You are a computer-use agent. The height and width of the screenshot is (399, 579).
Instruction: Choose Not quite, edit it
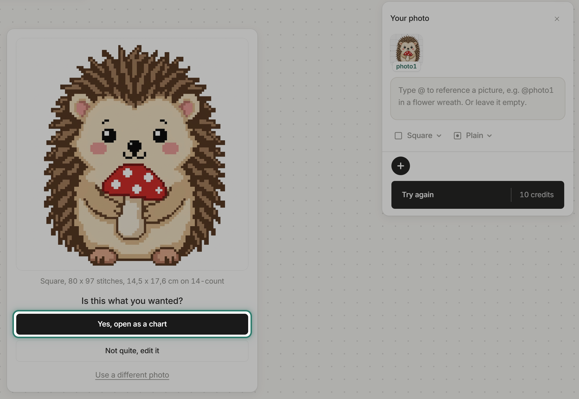pos(132,351)
